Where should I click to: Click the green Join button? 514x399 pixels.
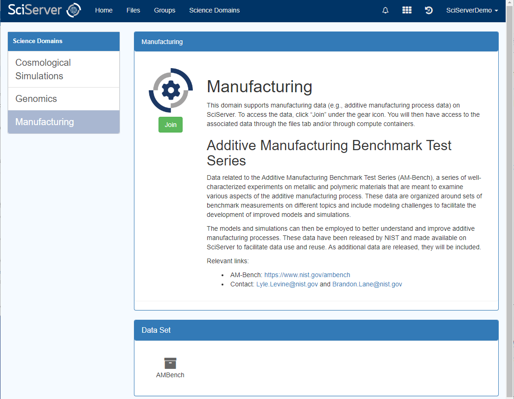[171, 125]
